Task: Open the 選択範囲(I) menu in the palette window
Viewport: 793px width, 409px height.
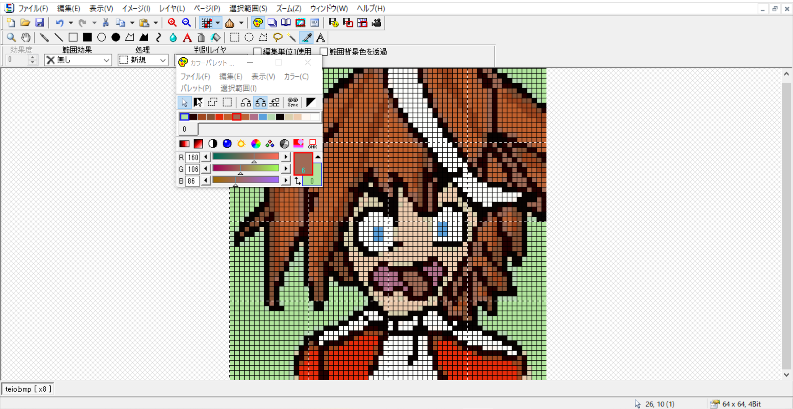Action: pyautogui.click(x=238, y=88)
